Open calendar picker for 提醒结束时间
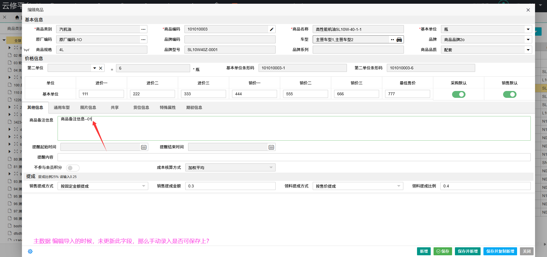Image resolution: width=547 pixels, height=257 pixels. click(x=271, y=147)
